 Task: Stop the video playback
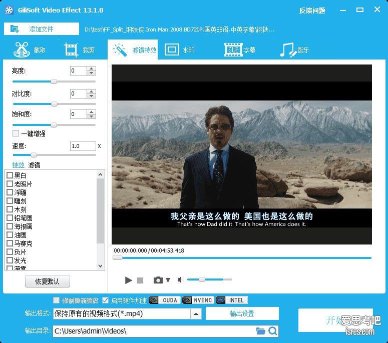[x=140, y=280]
